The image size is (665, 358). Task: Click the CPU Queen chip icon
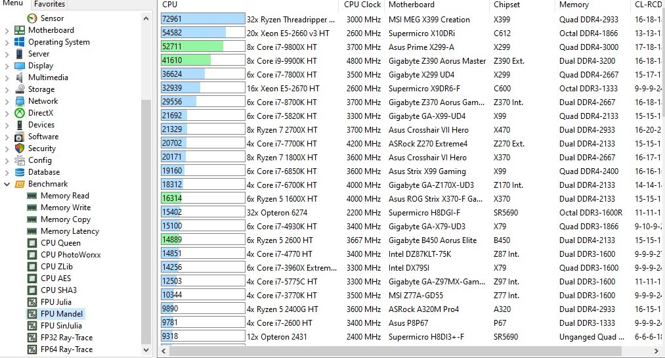click(32, 243)
